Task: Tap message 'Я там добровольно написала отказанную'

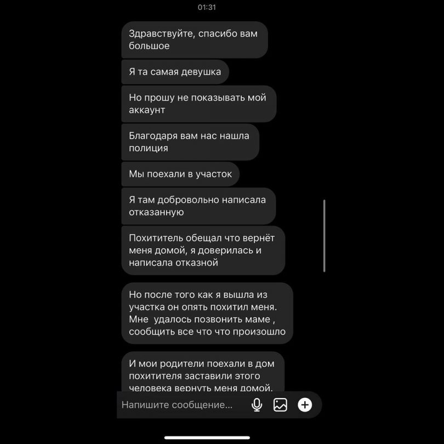Action: (x=198, y=206)
